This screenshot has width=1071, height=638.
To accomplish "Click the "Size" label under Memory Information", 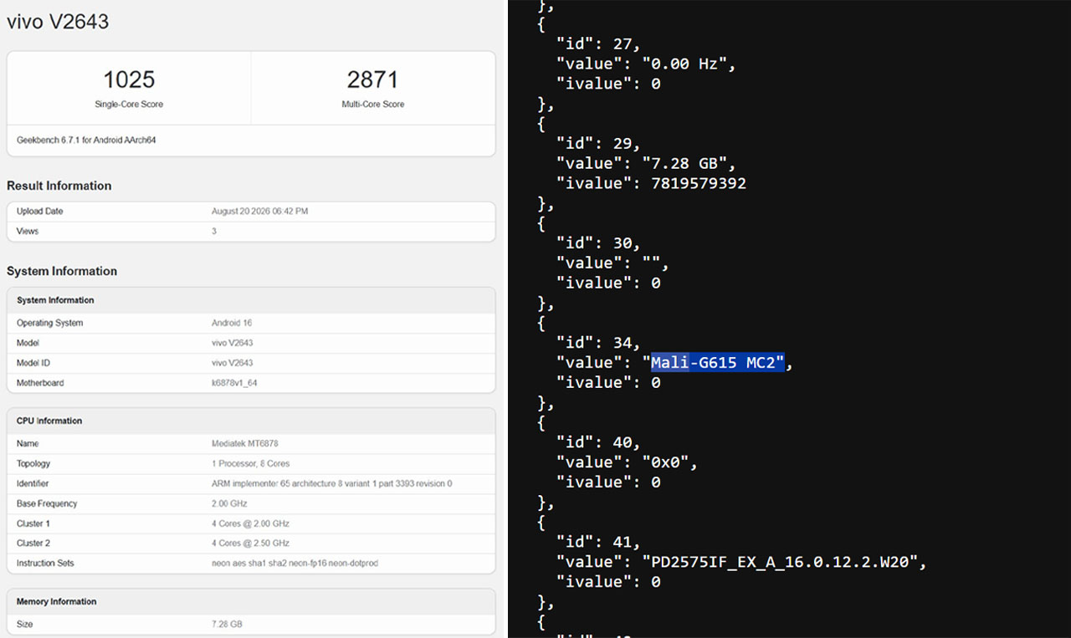I will (25, 624).
